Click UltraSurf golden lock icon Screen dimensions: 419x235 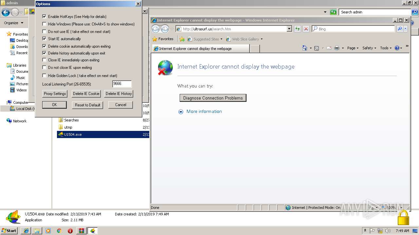click(403, 217)
